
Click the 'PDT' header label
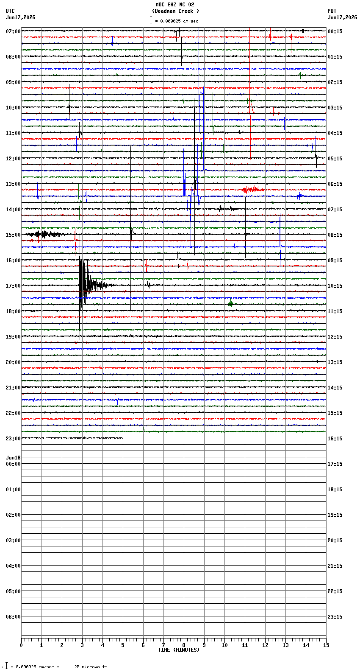(332, 11)
